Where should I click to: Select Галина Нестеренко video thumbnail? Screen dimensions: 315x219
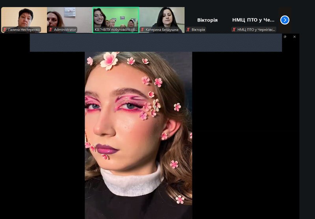pos(24,17)
